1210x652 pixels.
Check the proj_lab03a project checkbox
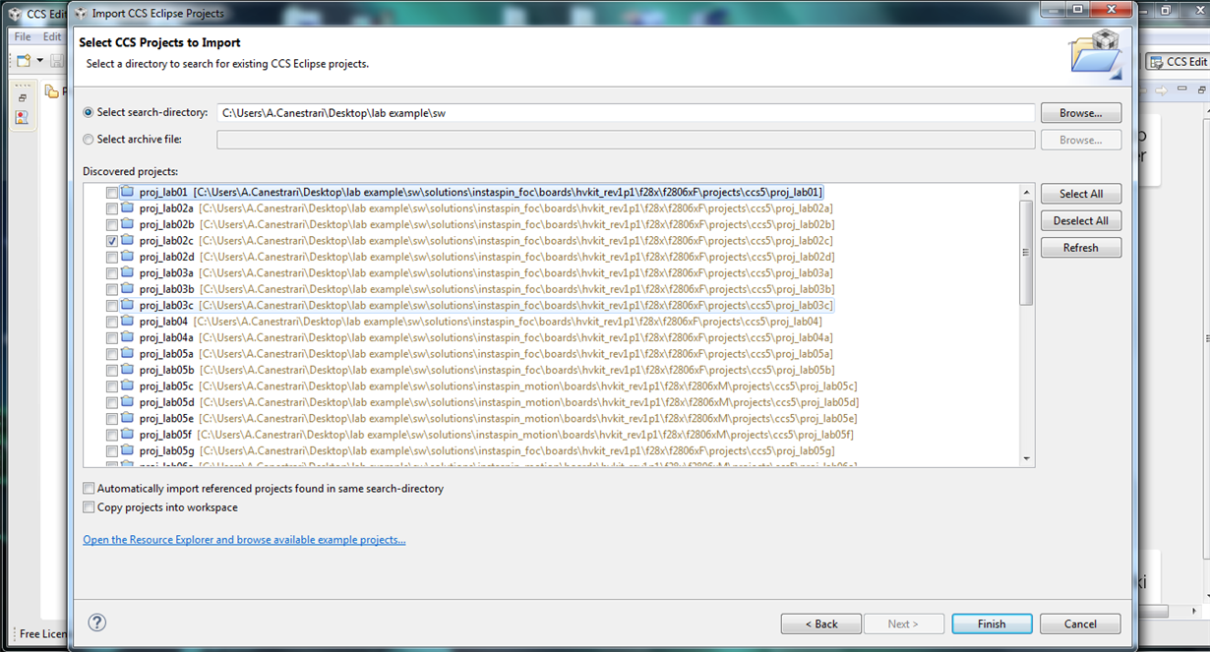[x=112, y=273]
